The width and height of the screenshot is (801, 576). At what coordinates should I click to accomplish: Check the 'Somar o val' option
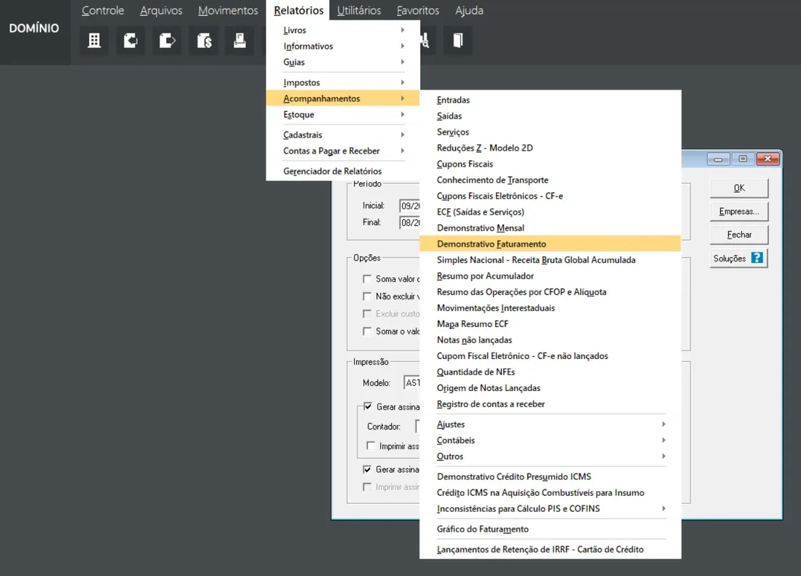tap(367, 331)
